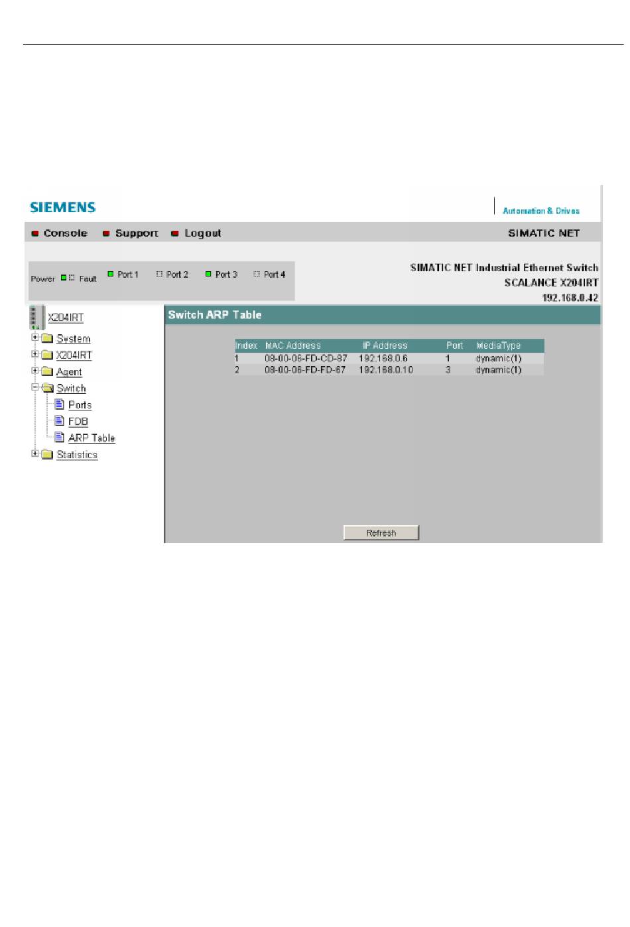The width and height of the screenshot is (630, 927).
Task: Select MAC address 08-00-06-FD-CD-87
Action: pos(306,358)
